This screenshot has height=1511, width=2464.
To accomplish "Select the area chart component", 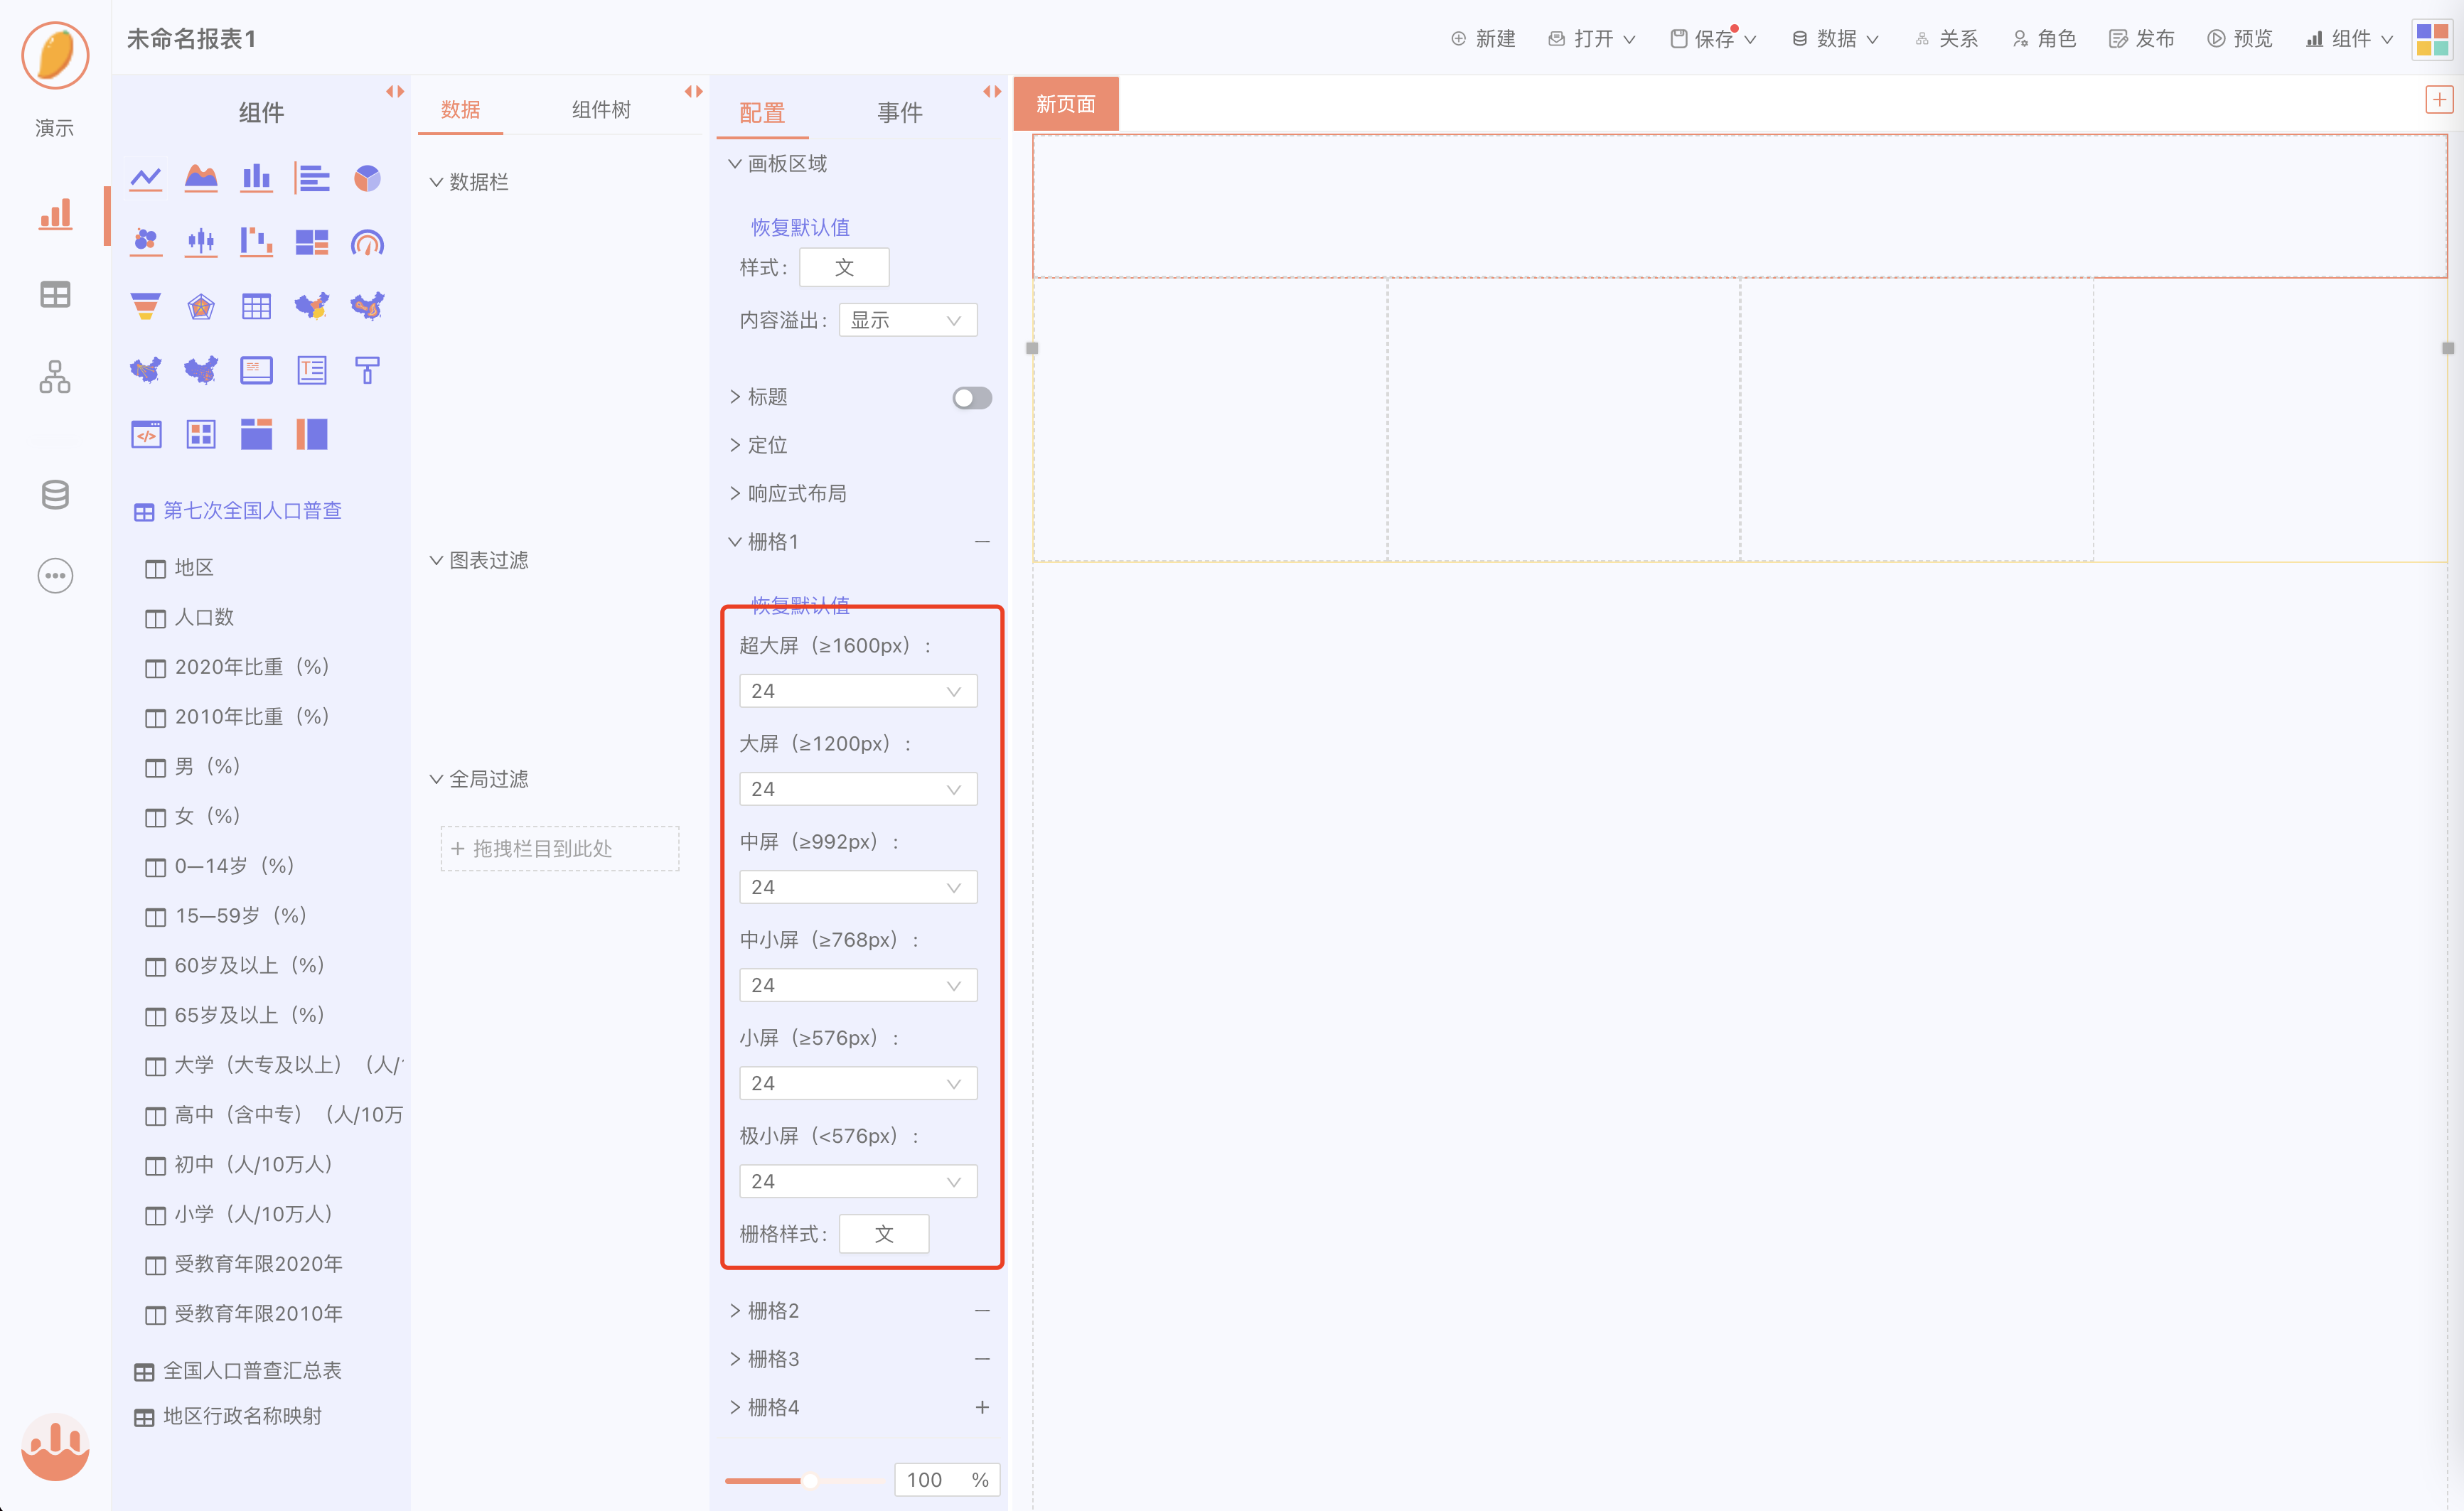I will (201, 179).
